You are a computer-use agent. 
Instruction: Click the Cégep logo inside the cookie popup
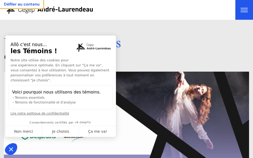pyautogui.click(x=93, y=47)
